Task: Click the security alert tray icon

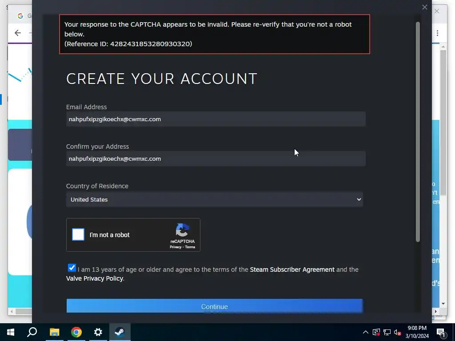Action: pyautogui.click(x=376, y=332)
